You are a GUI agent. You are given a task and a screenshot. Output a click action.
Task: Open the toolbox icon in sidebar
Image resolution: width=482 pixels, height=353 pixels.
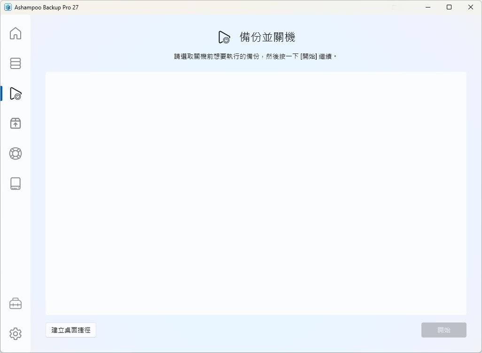pyautogui.click(x=16, y=304)
